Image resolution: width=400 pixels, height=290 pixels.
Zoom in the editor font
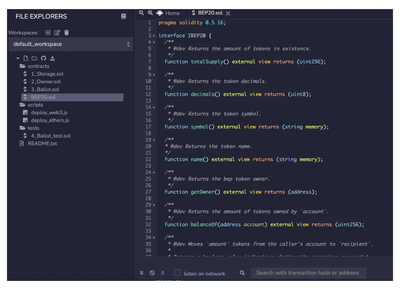tap(150, 13)
